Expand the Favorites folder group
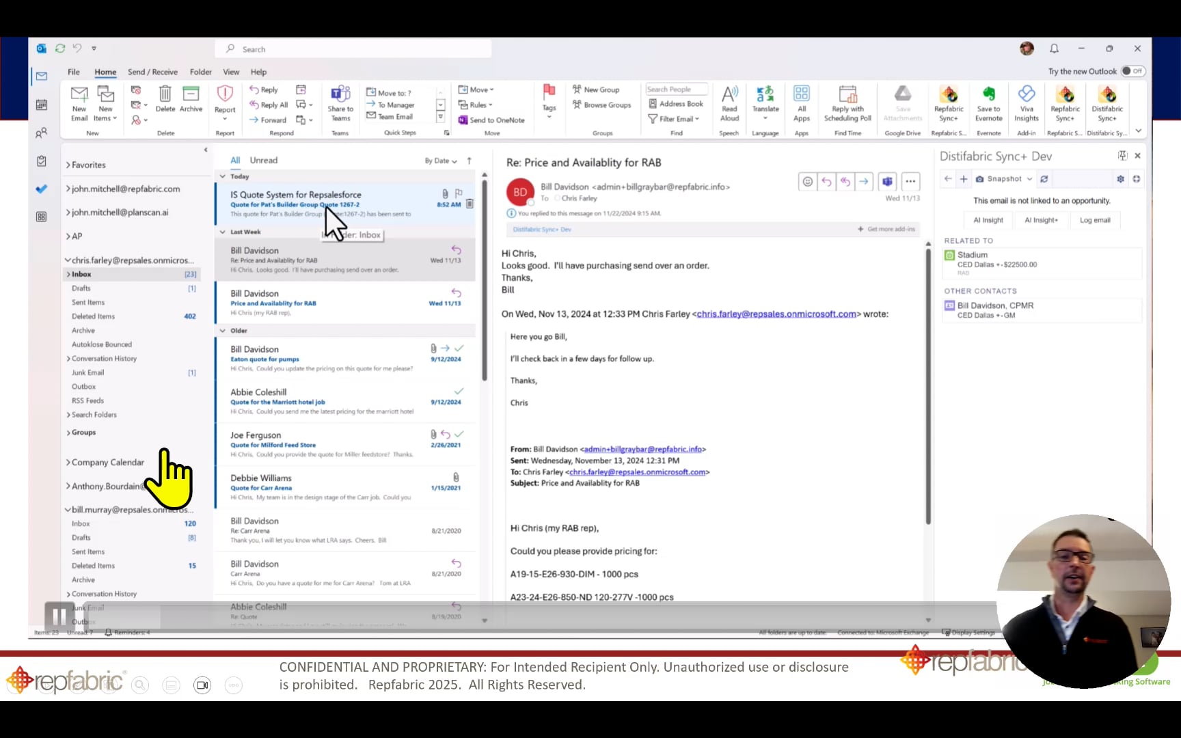The width and height of the screenshot is (1181, 738). point(86,165)
